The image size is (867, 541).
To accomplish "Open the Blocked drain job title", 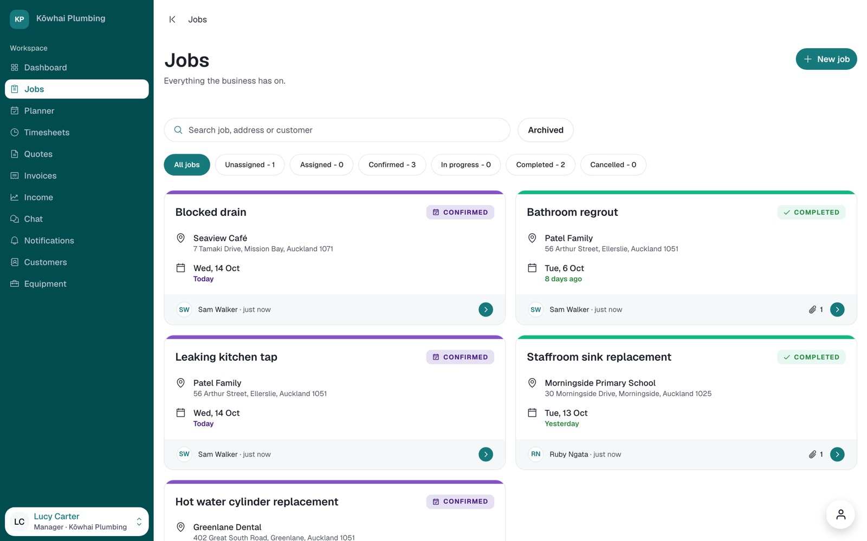I will coord(211,212).
